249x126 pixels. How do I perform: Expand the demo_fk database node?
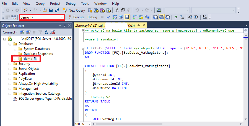pyautogui.click(x=15, y=59)
